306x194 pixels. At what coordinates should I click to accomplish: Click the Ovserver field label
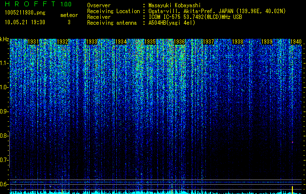pyautogui.click(x=99, y=5)
